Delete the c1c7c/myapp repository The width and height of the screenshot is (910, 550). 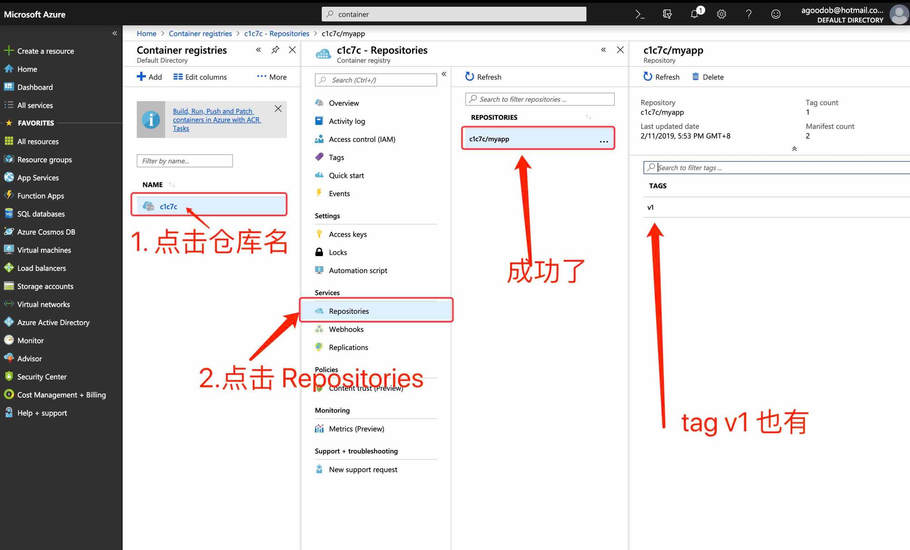coord(708,77)
